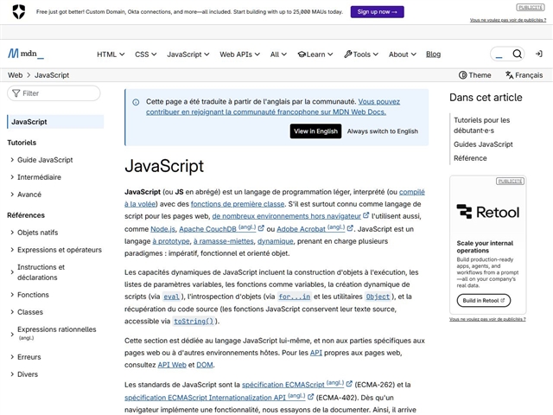The height and width of the screenshot is (415, 553).
Task: Click Sign up now button
Action: 377,11
